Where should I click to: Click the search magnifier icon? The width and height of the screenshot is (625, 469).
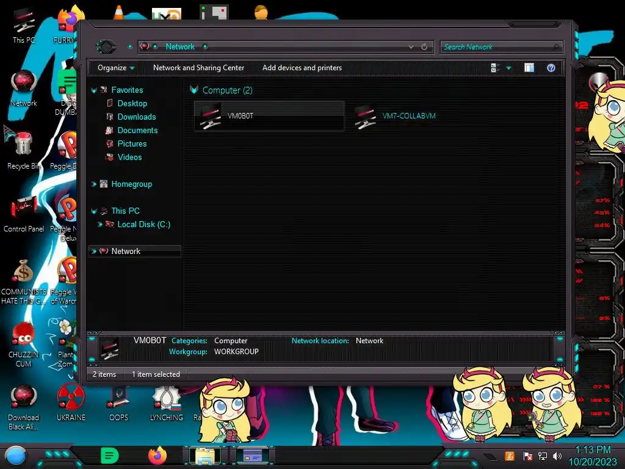click(x=557, y=47)
